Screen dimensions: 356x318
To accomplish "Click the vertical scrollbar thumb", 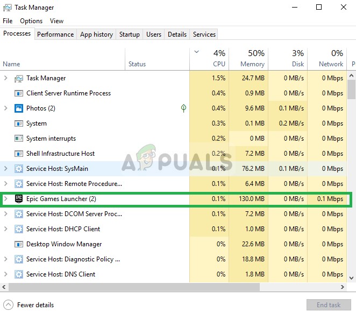I will tap(351, 89).
